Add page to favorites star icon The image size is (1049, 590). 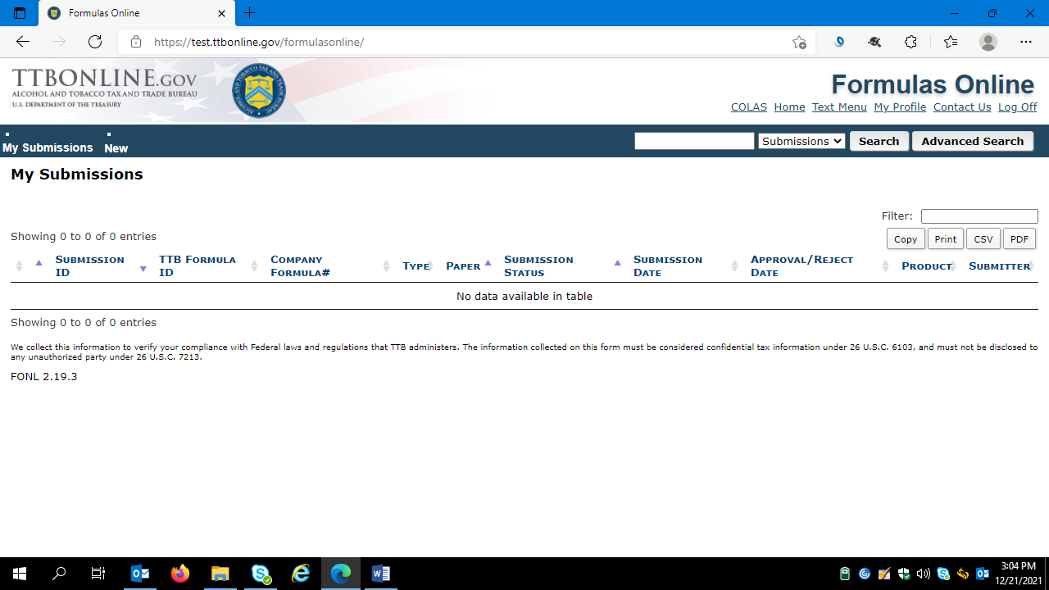[799, 43]
